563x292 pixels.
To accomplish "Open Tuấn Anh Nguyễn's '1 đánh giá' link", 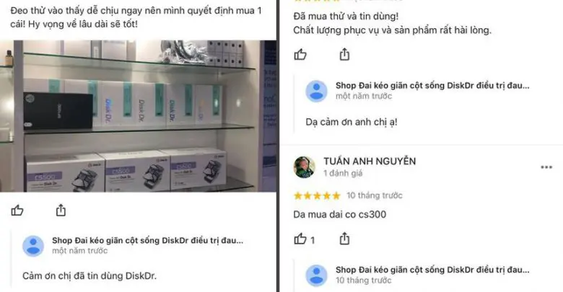I will [x=343, y=173].
